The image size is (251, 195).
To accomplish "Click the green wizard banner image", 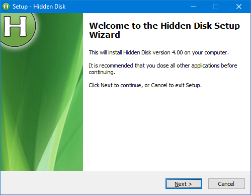I will click(x=42, y=92).
